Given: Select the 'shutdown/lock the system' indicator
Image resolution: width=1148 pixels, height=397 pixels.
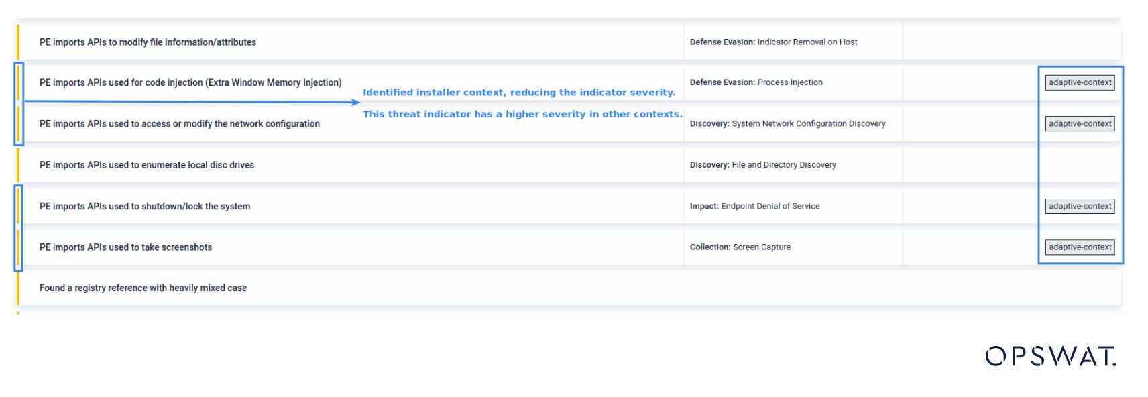Looking at the screenshot, I should [144, 206].
